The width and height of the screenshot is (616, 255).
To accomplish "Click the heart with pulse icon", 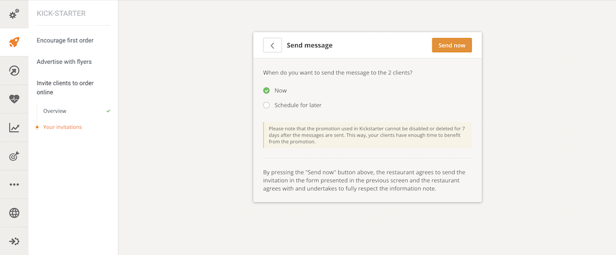I will tap(14, 99).
